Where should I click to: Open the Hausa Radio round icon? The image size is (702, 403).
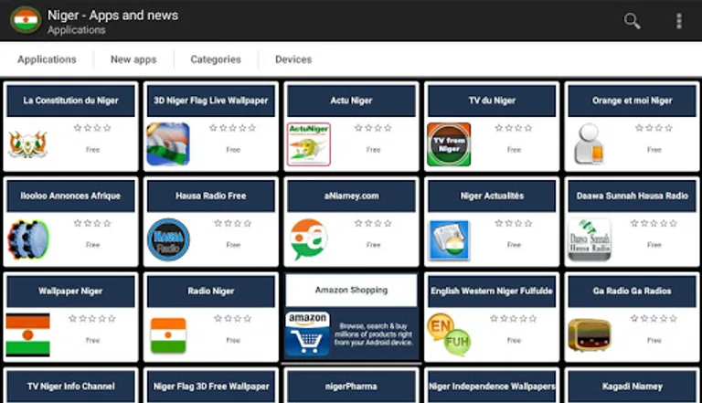[168, 239]
